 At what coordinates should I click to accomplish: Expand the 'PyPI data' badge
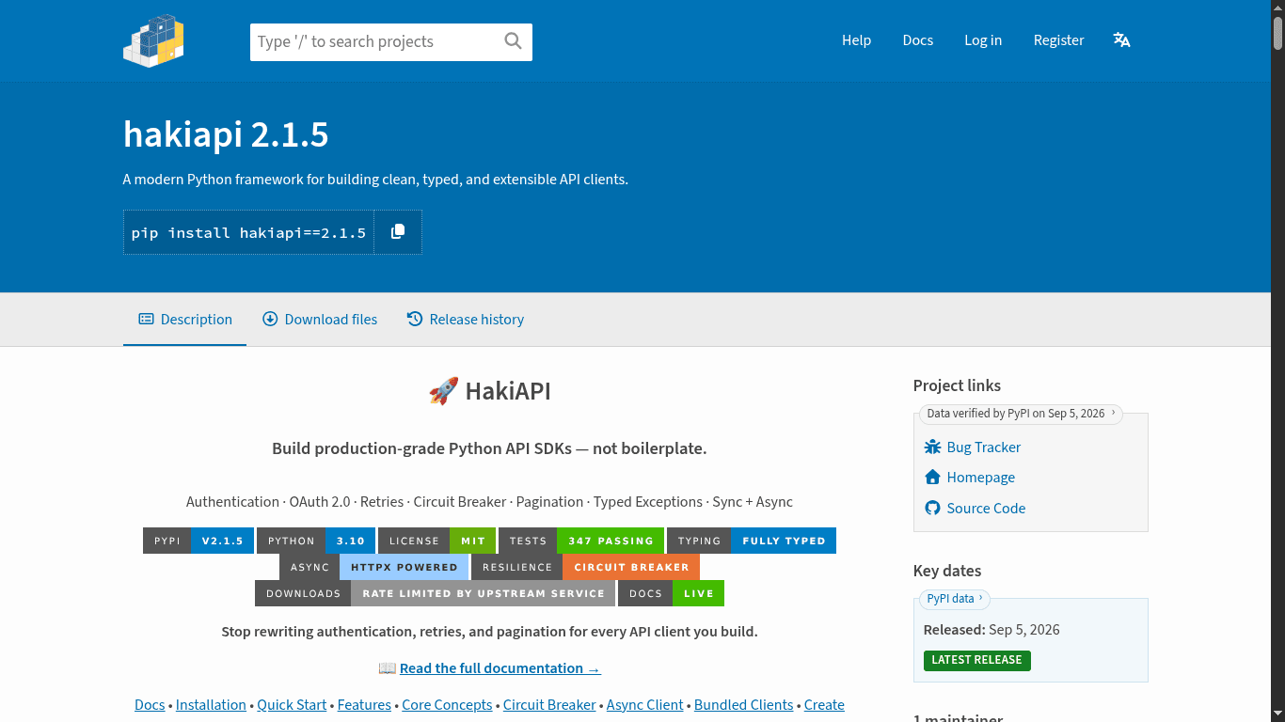click(954, 599)
